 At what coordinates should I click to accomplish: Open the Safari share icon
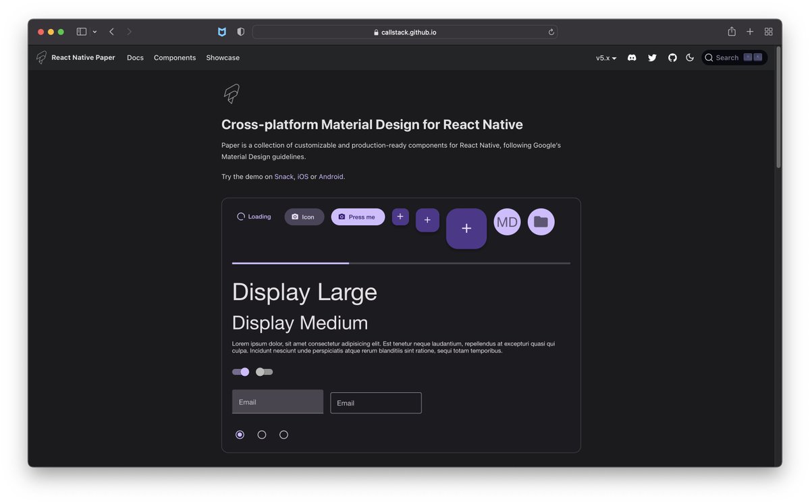pyautogui.click(x=732, y=31)
